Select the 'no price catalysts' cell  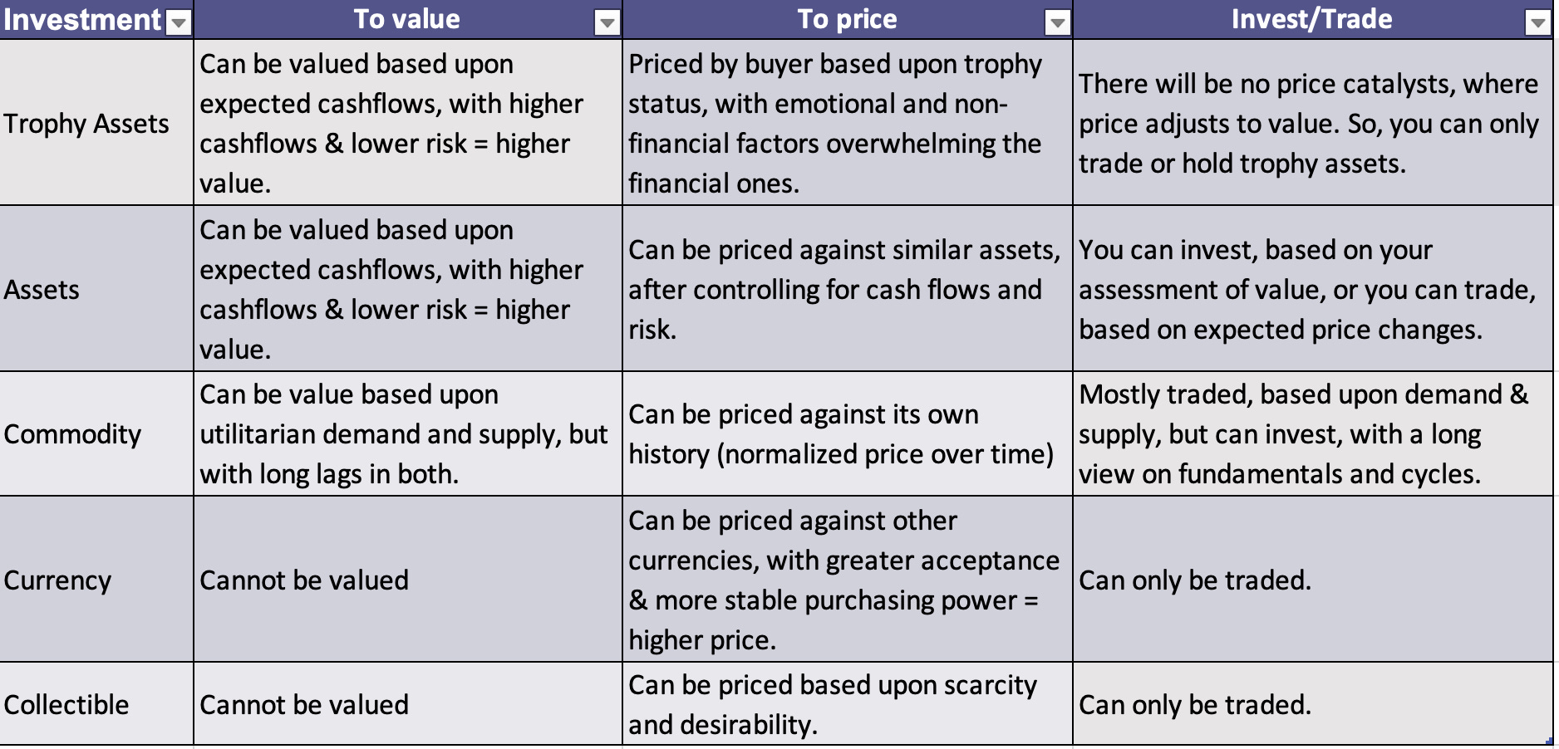click(x=1313, y=123)
